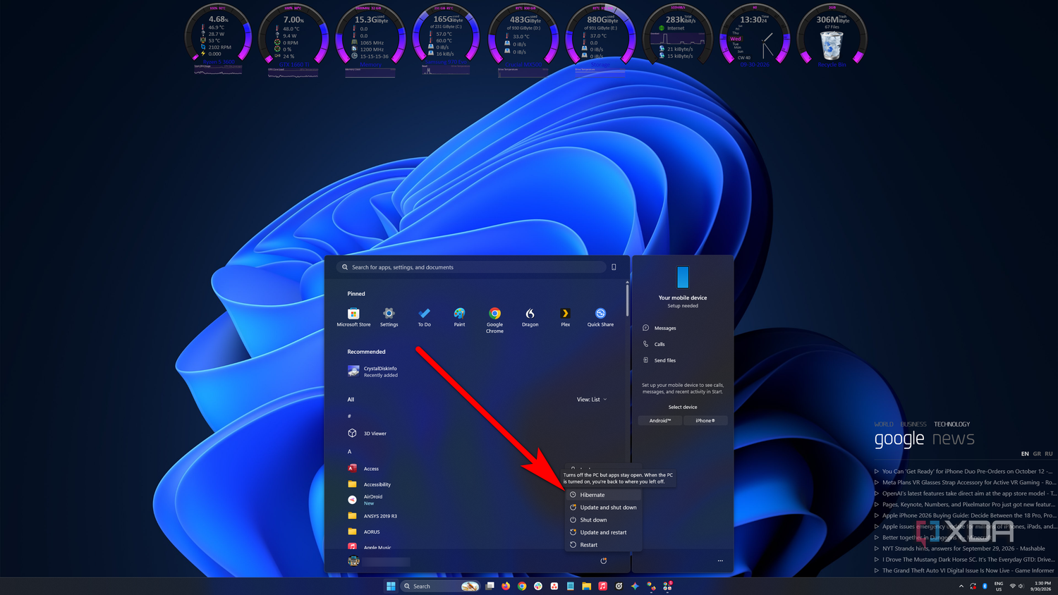Expand the View: List dropdown
The image size is (1058, 595).
(x=592, y=400)
